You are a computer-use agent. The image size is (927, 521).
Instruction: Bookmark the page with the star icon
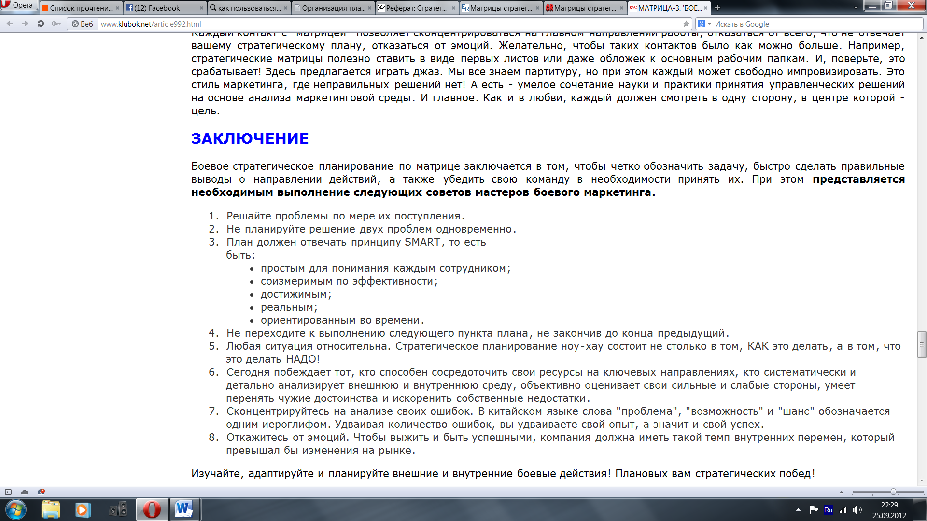coord(686,24)
